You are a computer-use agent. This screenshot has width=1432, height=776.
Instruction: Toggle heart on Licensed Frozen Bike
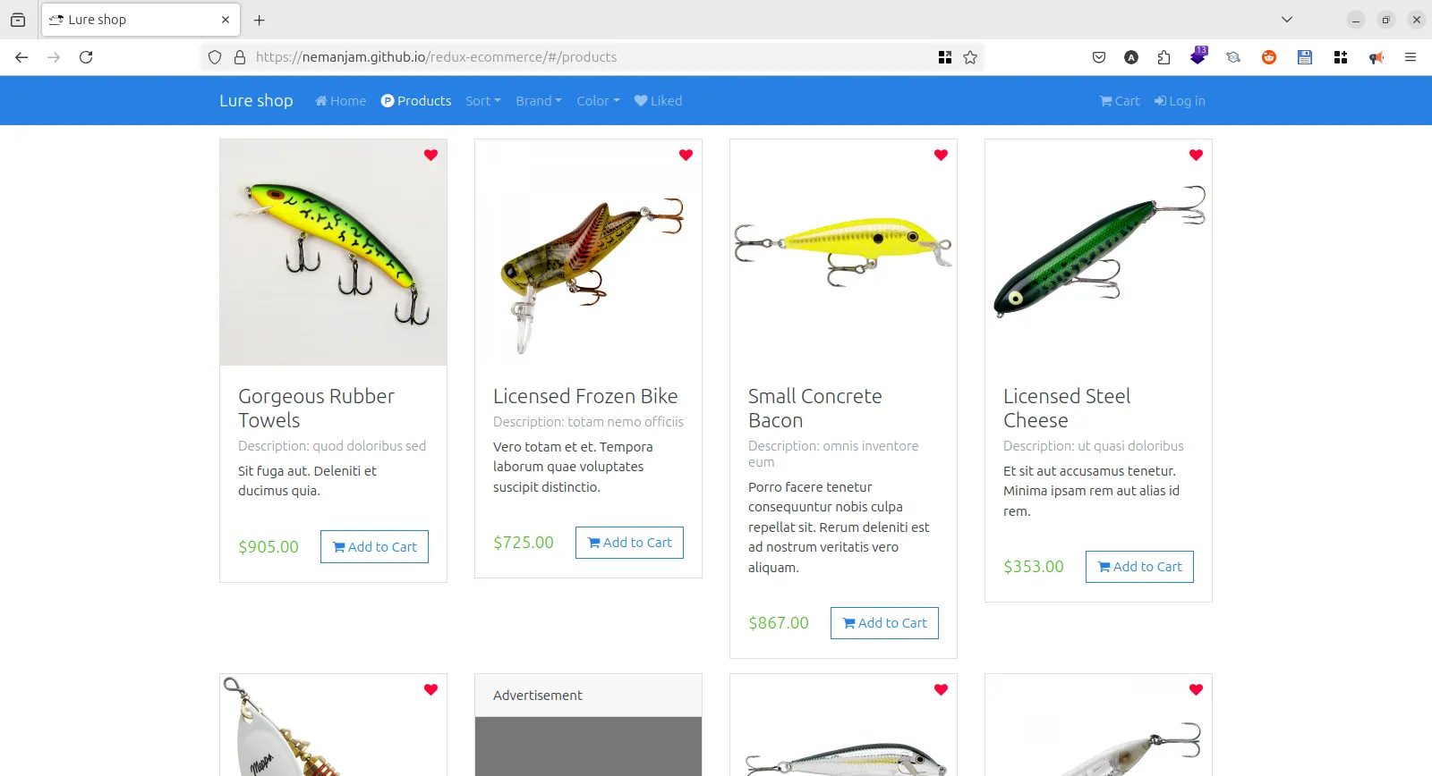[686, 155]
